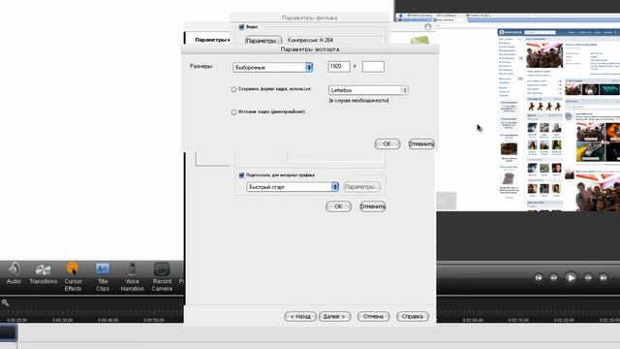Viewport: 620px width, 349px height.
Task: Click the timeline ruler at 0:00:30:00
Action: pos(62,320)
